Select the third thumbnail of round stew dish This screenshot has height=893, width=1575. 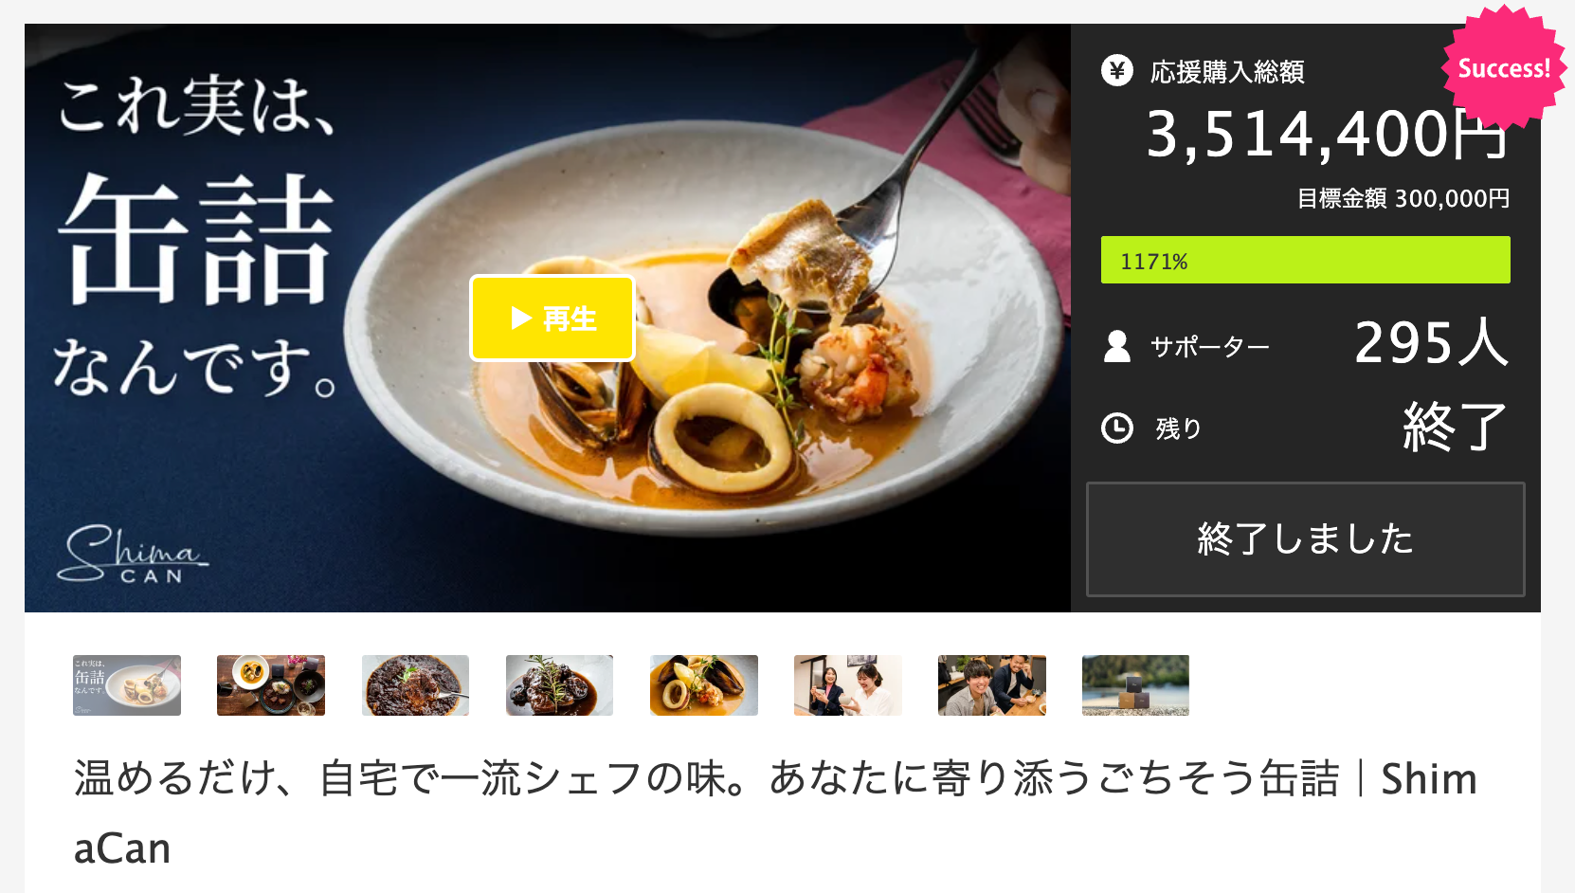pyautogui.click(x=415, y=685)
